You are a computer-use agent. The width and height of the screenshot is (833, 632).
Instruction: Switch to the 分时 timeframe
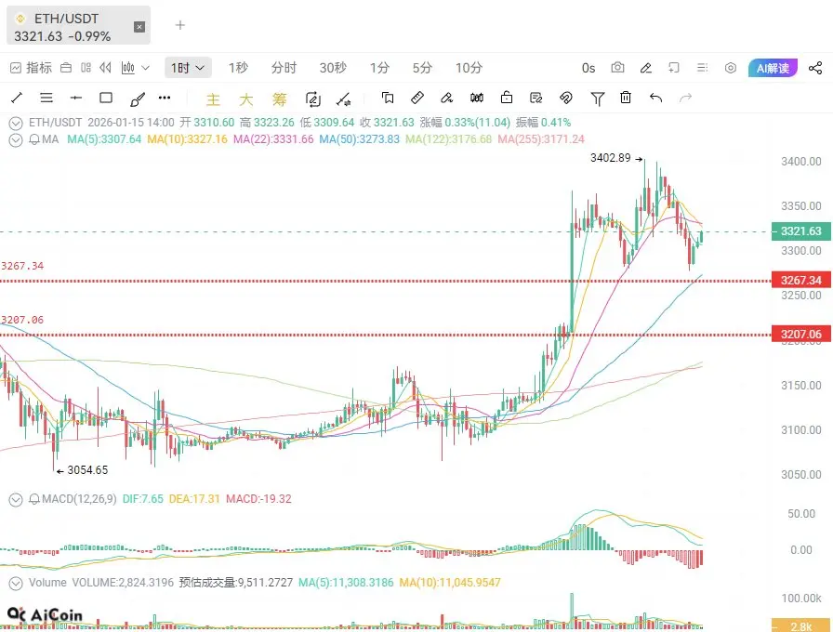pyautogui.click(x=284, y=68)
